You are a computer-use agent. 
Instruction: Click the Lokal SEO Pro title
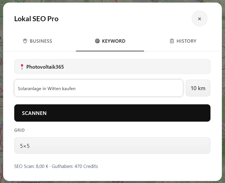36,19
